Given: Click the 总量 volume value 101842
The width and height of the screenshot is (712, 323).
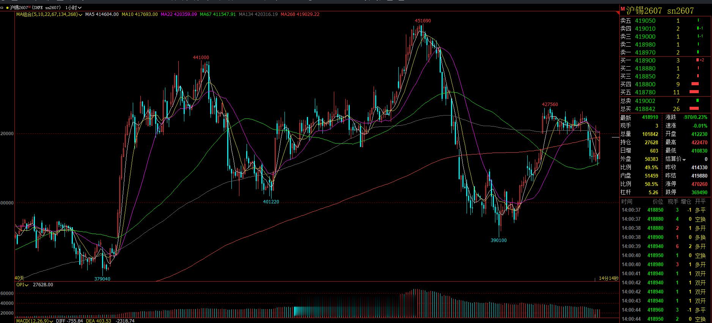Looking at the screenshot, I should pyautogui.click(x=650, y=134).
